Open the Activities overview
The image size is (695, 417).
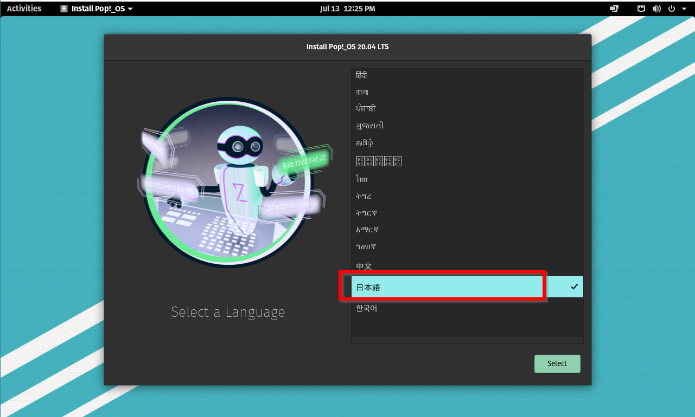(24, 9)
